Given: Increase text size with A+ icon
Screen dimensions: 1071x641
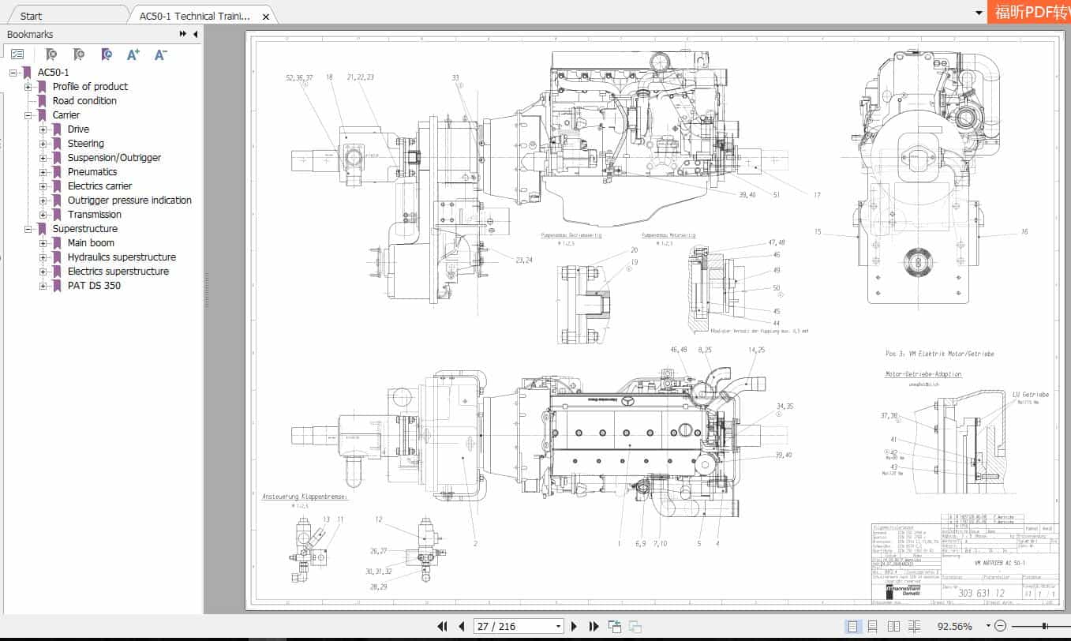Looking at the screenshot, I should tap(133, 54).
